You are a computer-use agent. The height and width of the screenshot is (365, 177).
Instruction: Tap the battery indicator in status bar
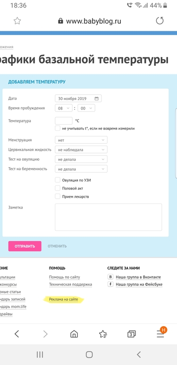click(x=165, y=5)
